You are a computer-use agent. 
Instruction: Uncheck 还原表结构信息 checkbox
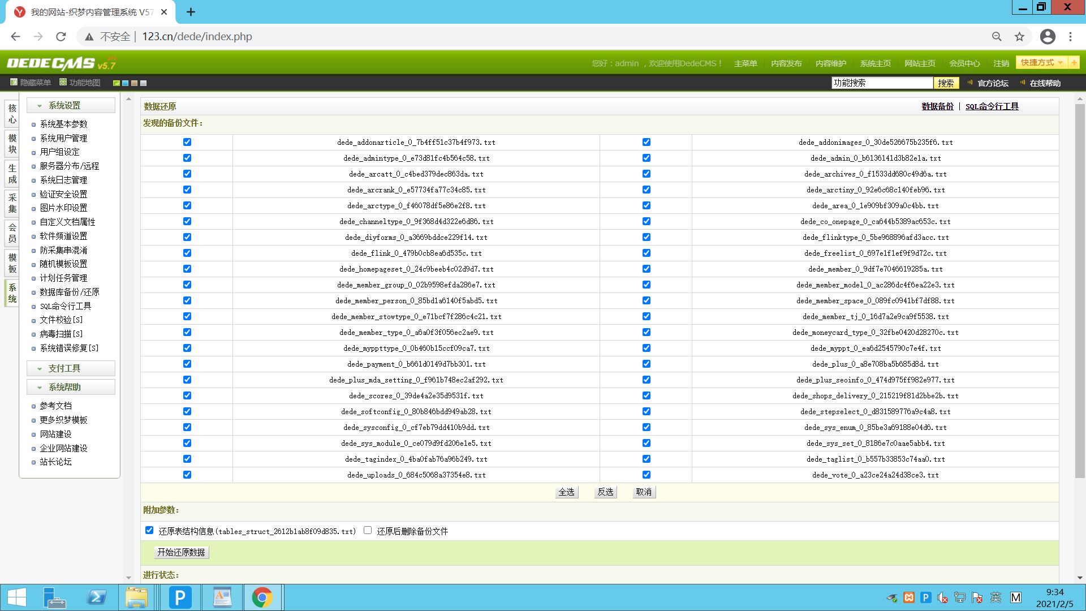(x=149, y=530)
